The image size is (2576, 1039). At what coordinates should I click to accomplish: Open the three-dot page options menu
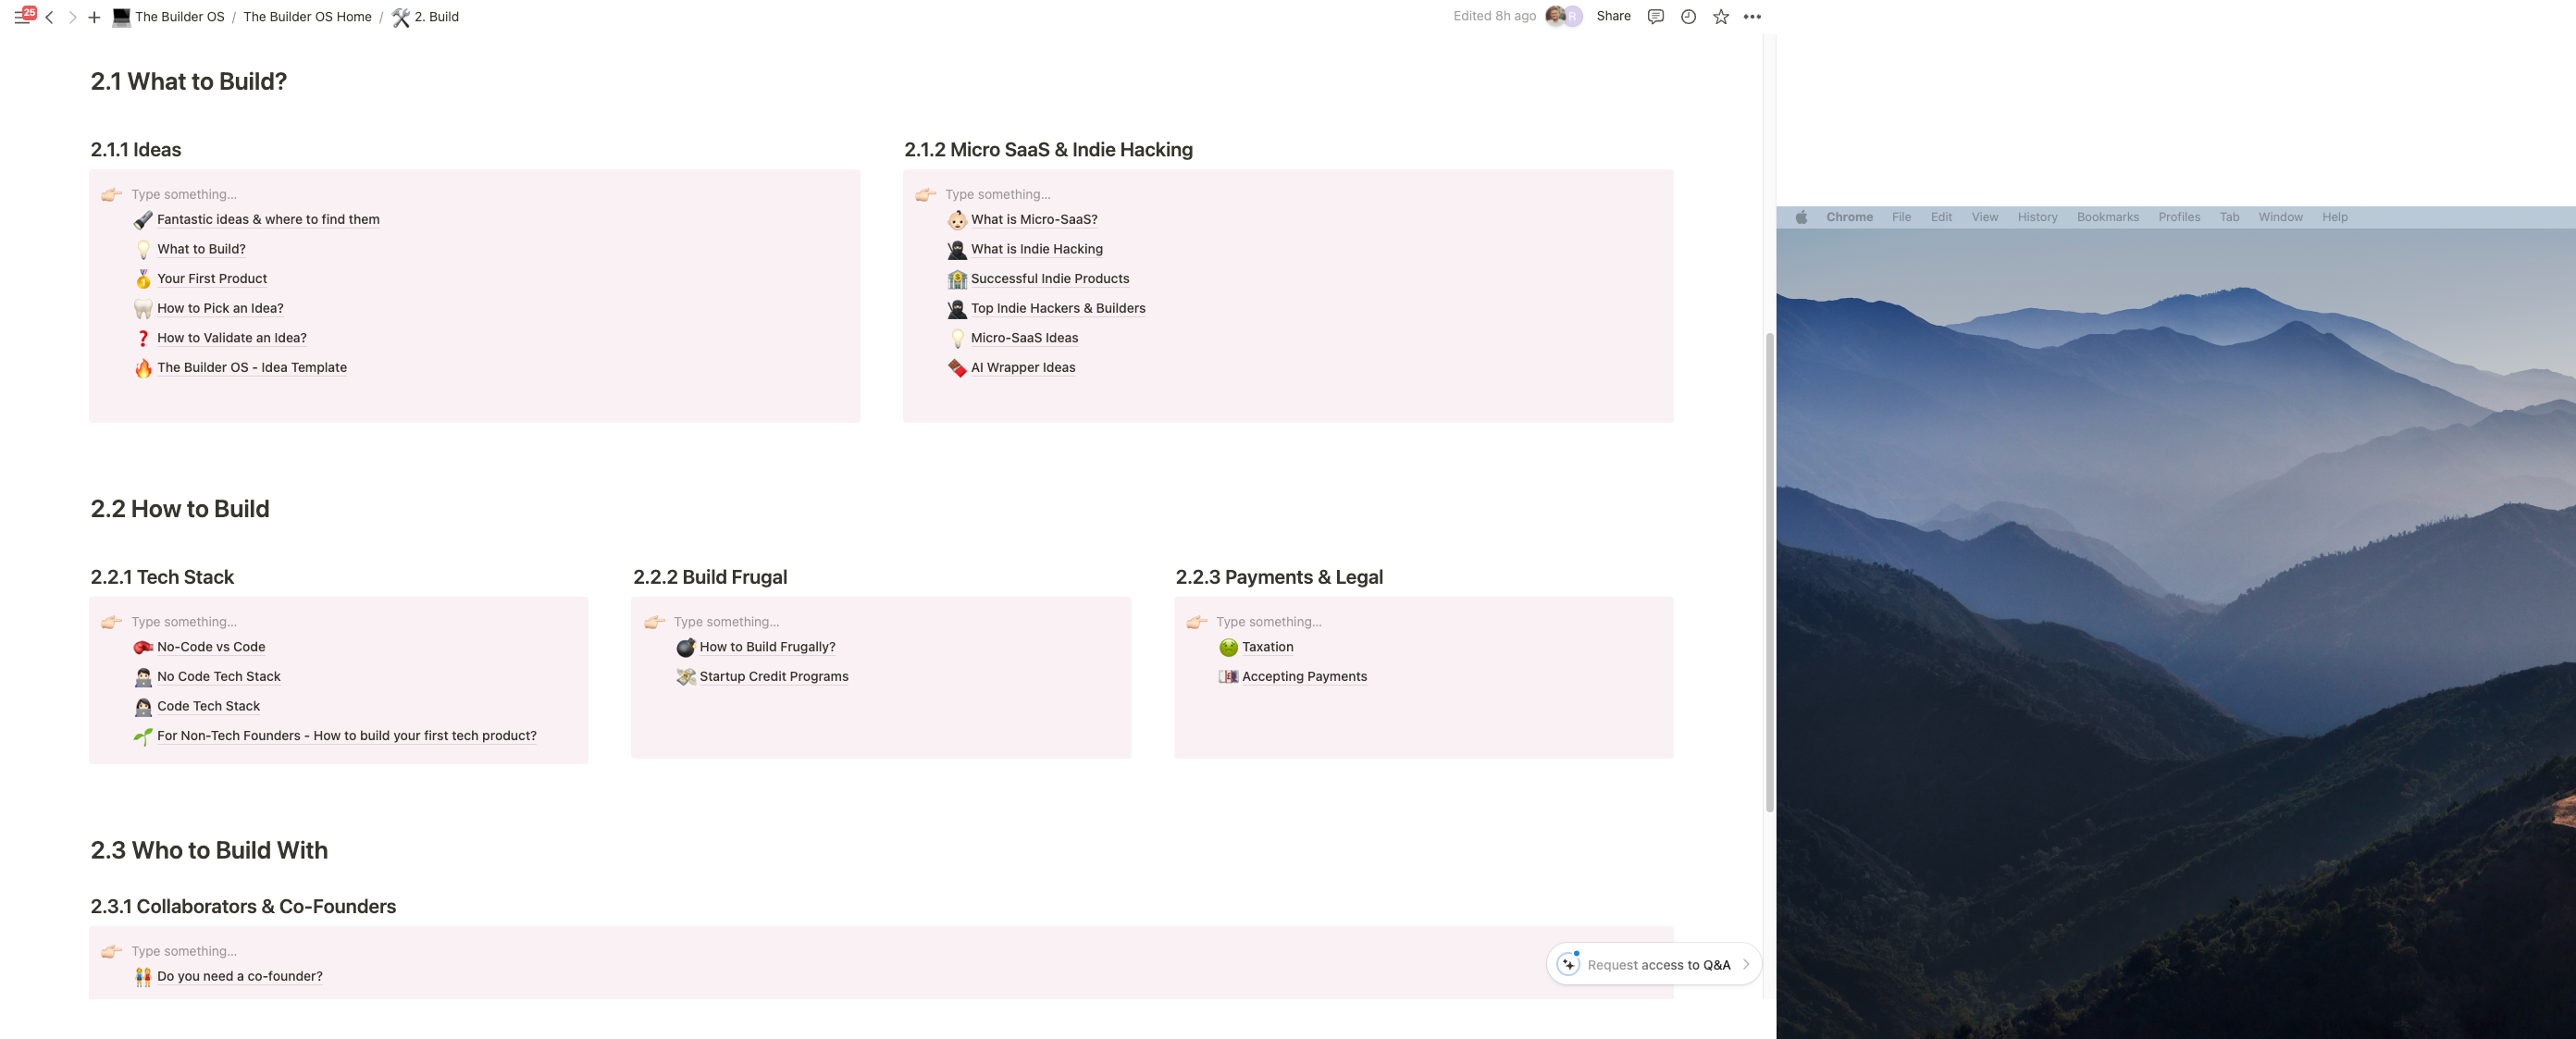point(1752,17)
